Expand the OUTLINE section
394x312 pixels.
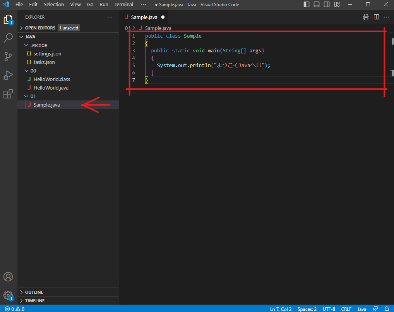[x=34, y=292]
